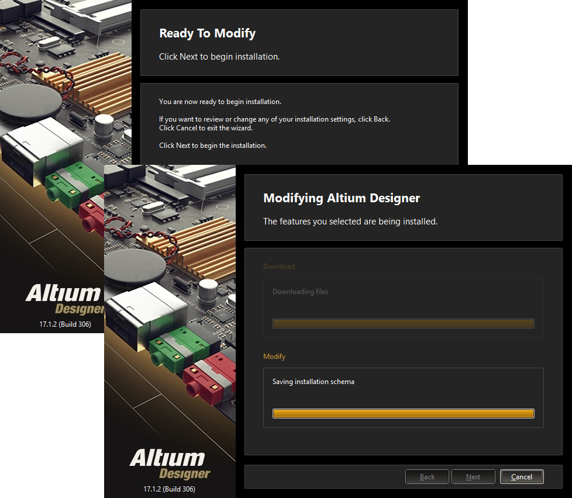This screenshot has width=572, height=498.
Task: Click the Cancel button
Action: coord(522,477)
